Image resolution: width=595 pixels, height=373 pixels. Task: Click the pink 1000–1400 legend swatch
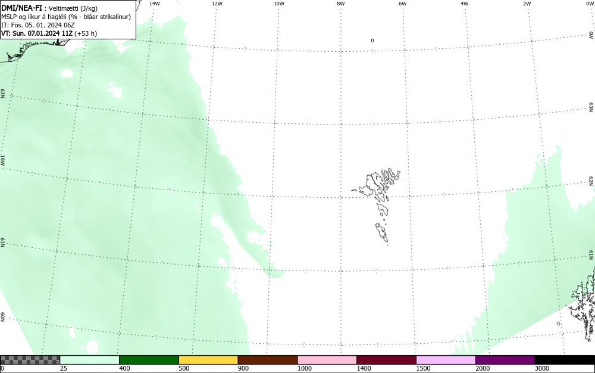(x=327, y=360)
